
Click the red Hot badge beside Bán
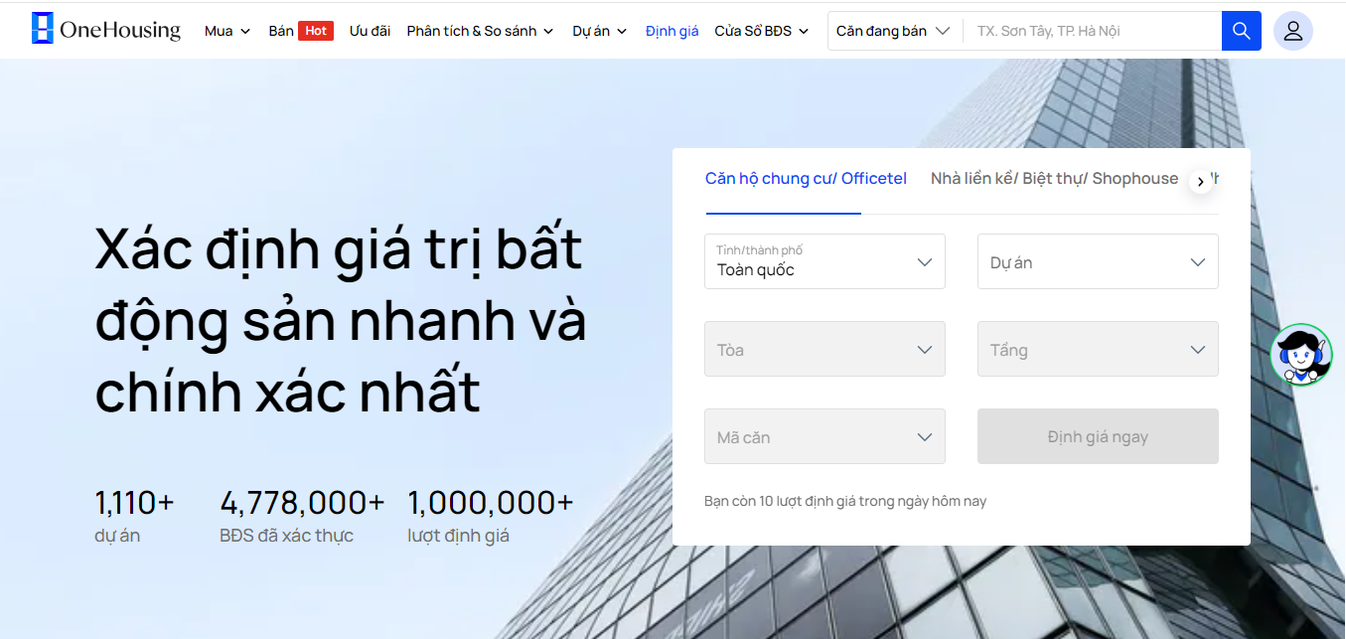(x=316, y=31)
